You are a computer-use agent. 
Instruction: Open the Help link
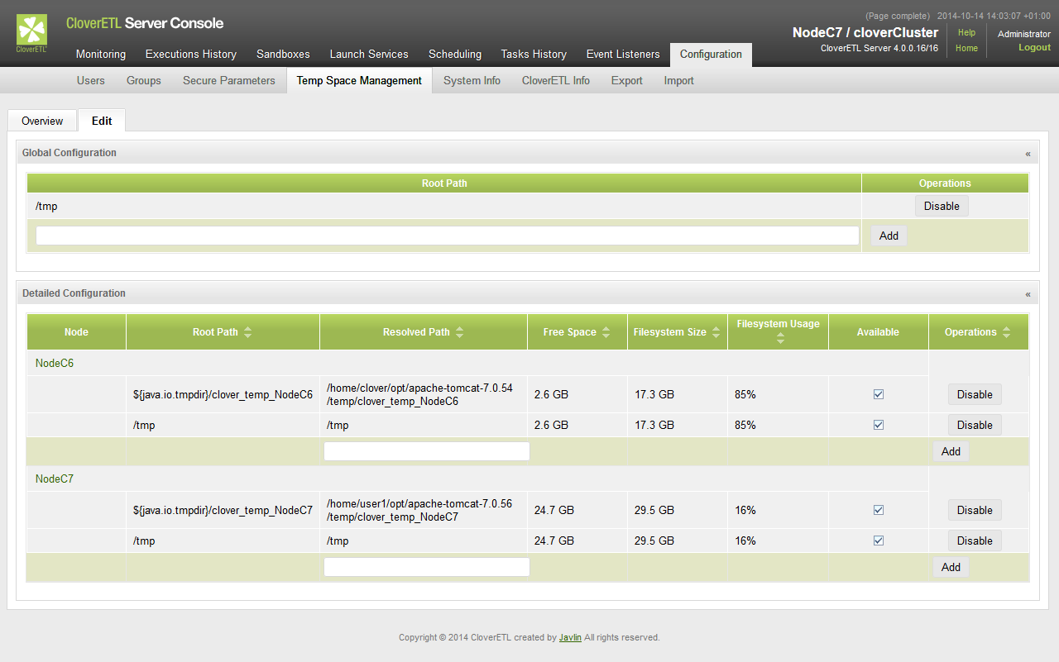point(966,33)
